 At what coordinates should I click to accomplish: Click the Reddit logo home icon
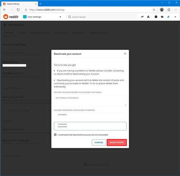[x=6, y=17]
